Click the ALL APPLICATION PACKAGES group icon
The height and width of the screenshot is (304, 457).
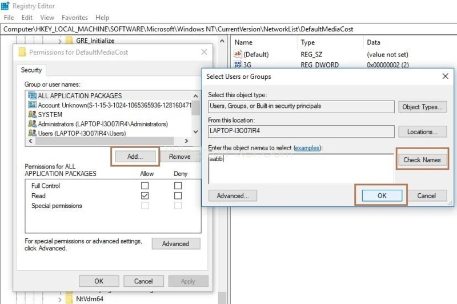coord(33,95)
